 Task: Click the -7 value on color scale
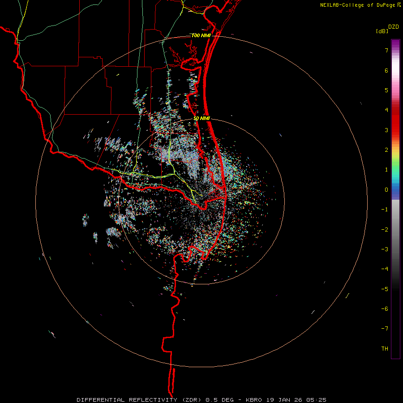click(385, 329)
